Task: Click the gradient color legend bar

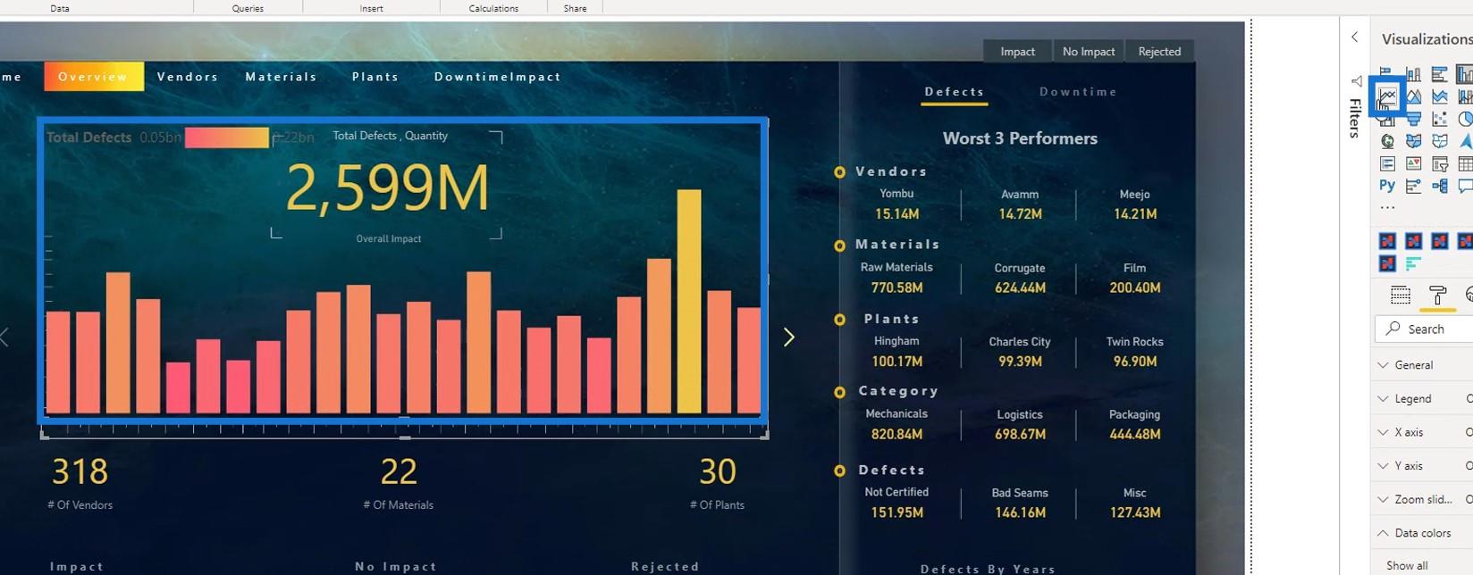Action: 226,137
